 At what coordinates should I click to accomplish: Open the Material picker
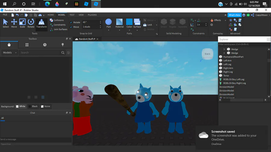tap(120, 23)
